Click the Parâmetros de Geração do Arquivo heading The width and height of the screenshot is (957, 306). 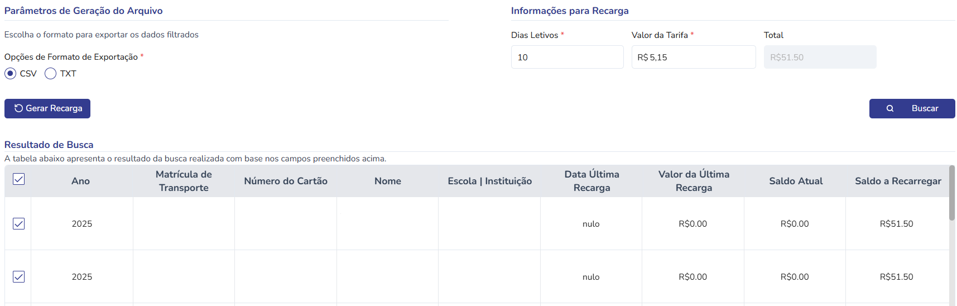click(x=84, y=11)
